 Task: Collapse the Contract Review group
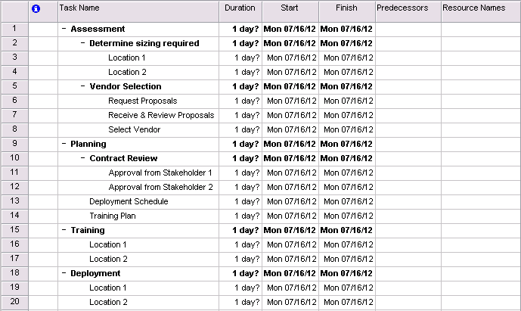point(83,159)
